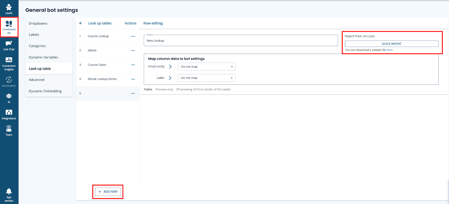Open the AI section icon
Screen dimensions: 449x204
[9, 98]
